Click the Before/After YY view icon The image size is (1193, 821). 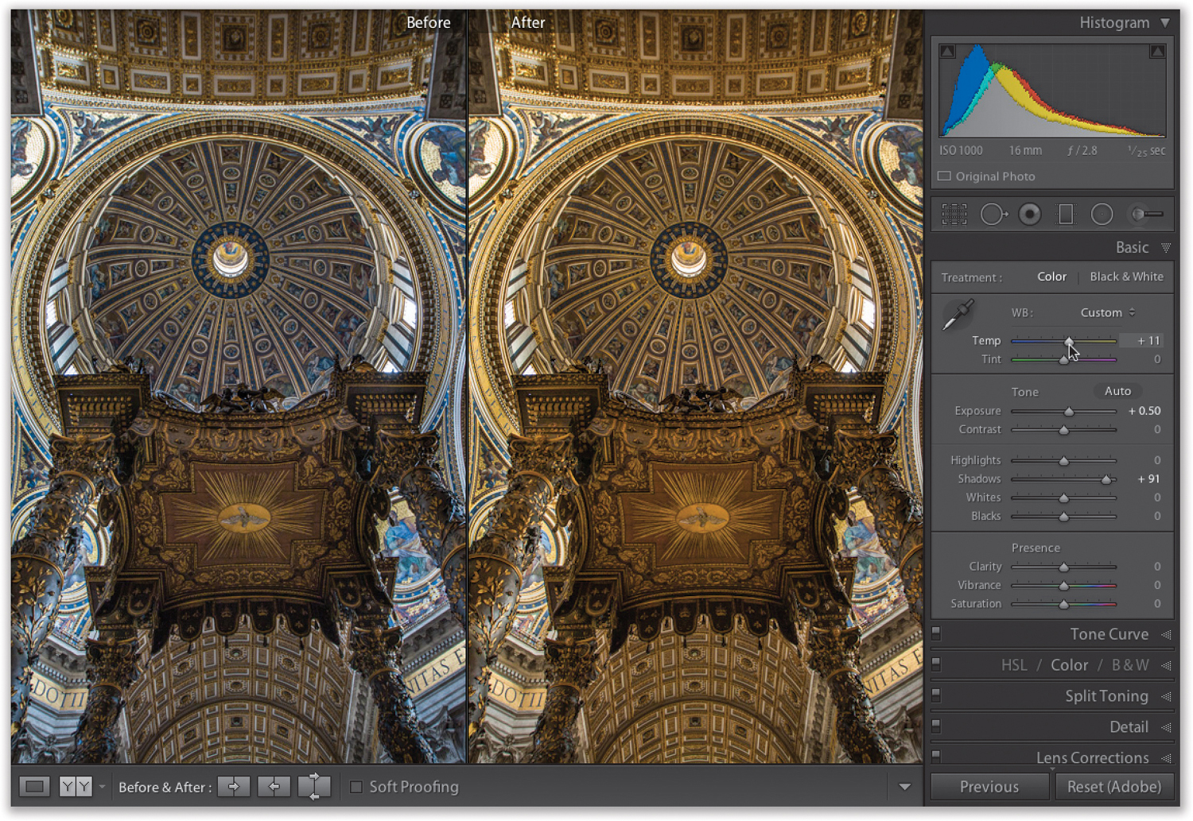click(76, 787)
